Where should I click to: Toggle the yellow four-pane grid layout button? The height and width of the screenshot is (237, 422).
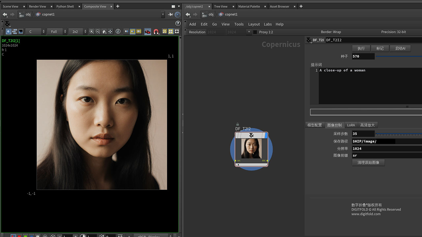pyautogui.click(x=171, y=32)
